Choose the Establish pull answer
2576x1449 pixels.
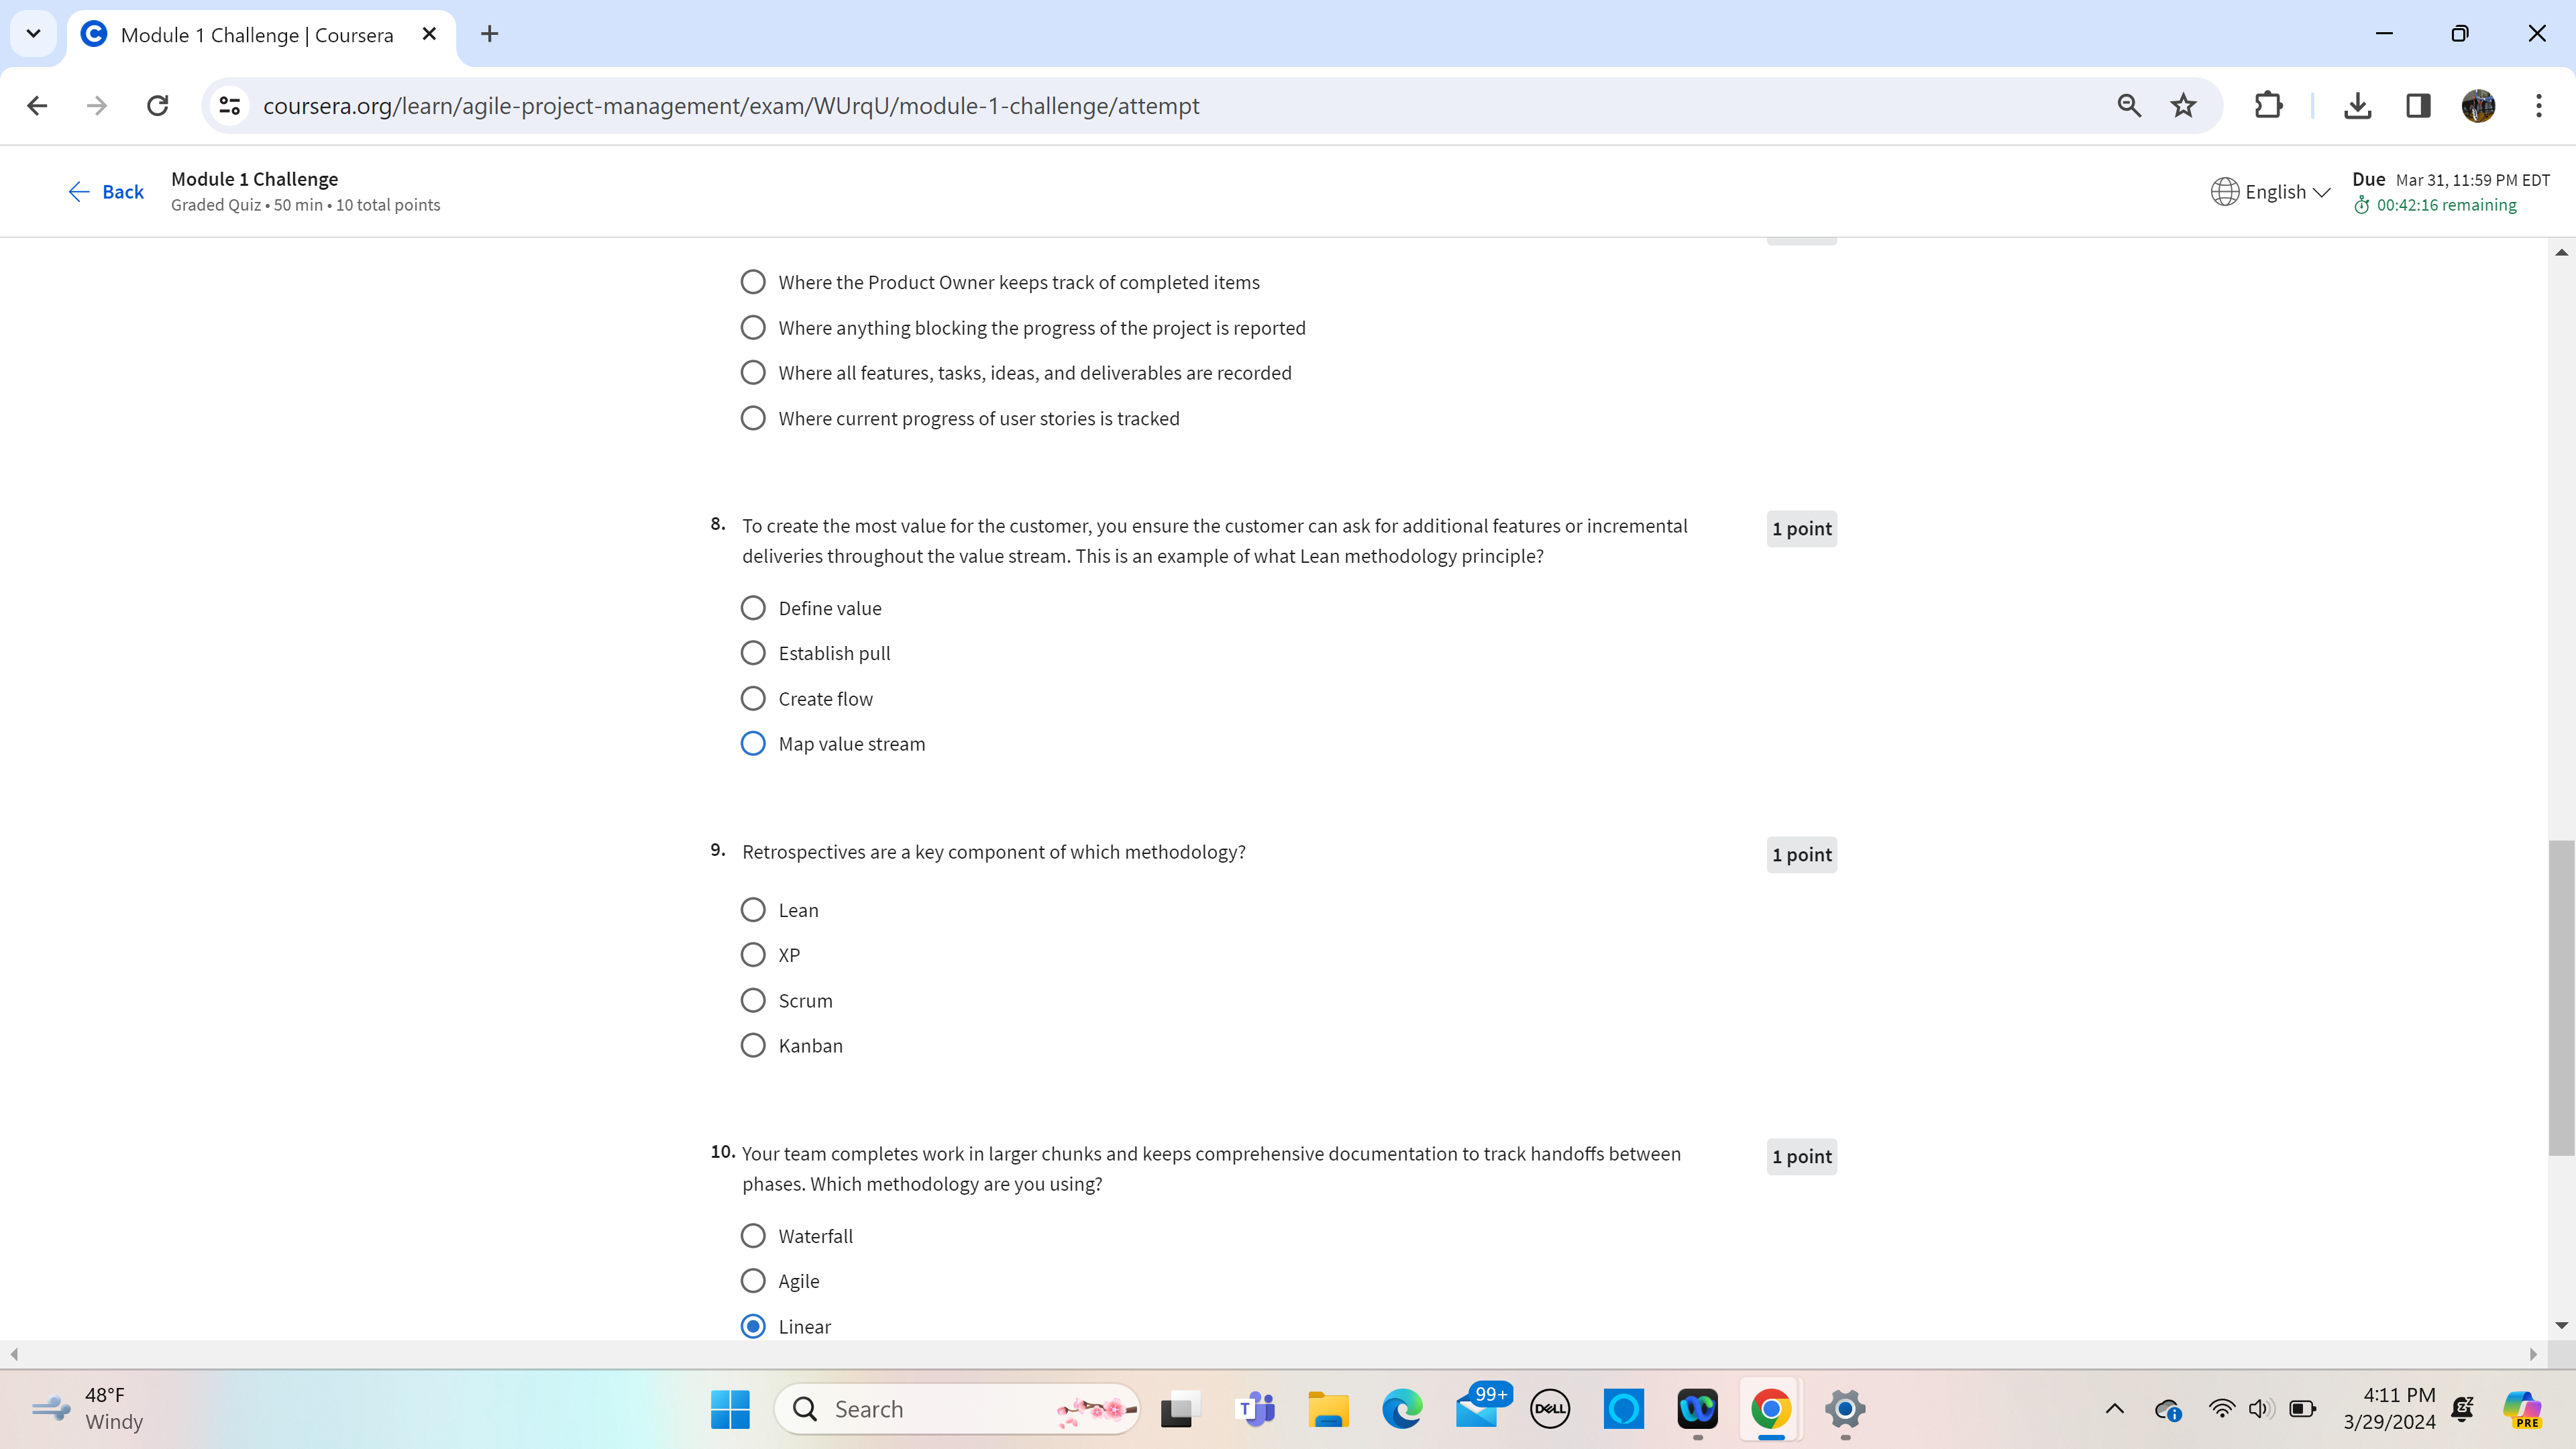753,653
